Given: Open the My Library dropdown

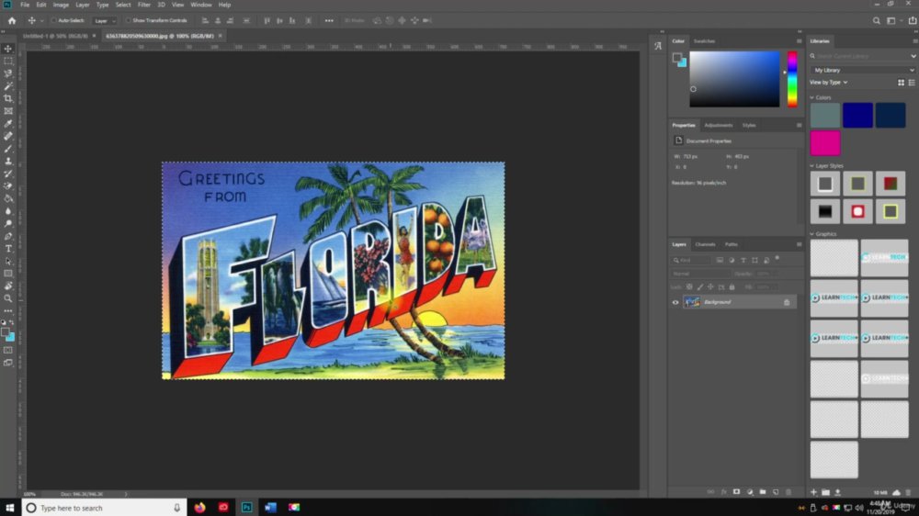Looking at the screenshot, I should click(863, 70).
